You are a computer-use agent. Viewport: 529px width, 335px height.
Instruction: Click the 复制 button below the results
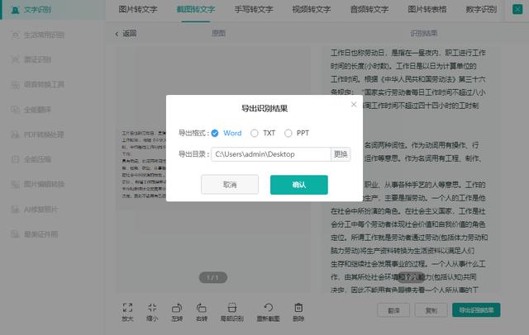431,310
